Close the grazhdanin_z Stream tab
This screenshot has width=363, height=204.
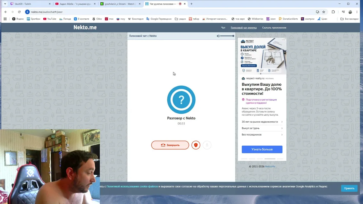(140, 4)
